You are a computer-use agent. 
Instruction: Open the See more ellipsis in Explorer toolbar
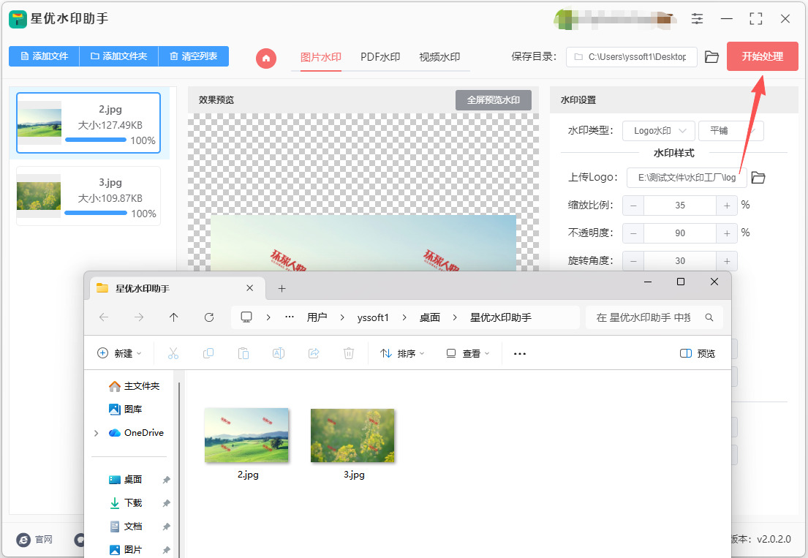click(520, 353)
